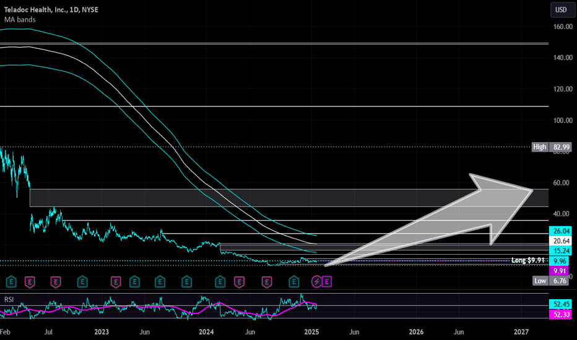The height and width of the screenshot is (340, 577).
Task: Open teal earnings marker just before 2025 label
Action: [x=293, y=282]
